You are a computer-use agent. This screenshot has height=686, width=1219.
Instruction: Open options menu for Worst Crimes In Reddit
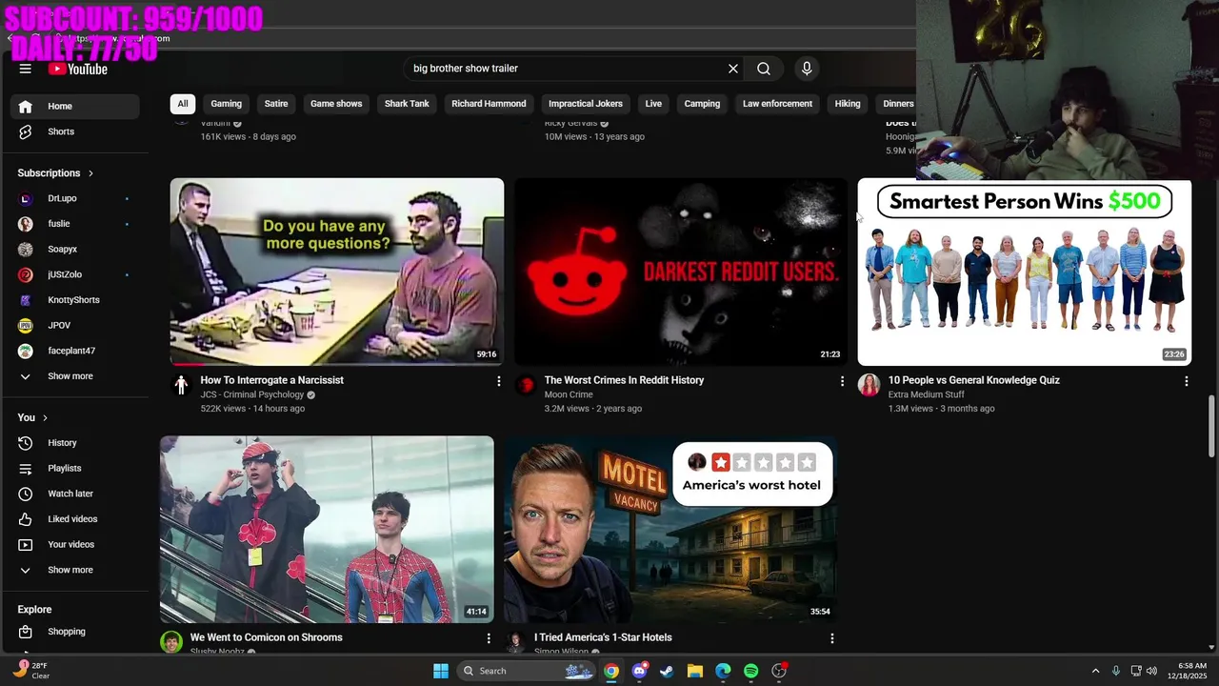tap(842, 381)
